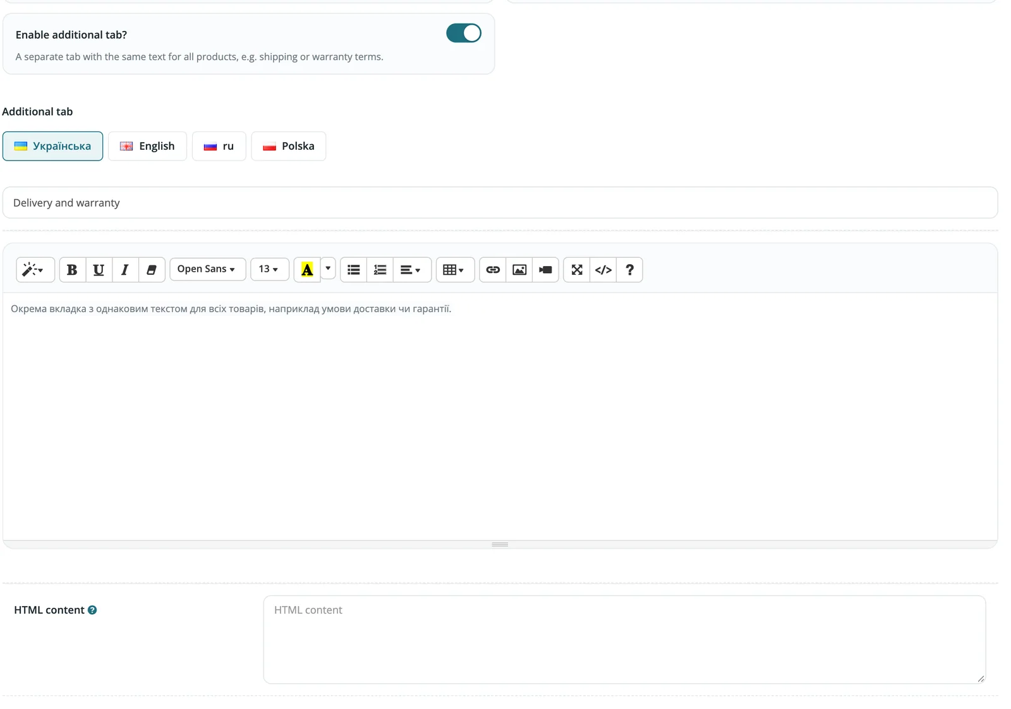The width and height of the screenshot is (1011, 709).
Task: Expand the font size 13 dropdown
Action: pyautogui.click(x=270, y=269)
